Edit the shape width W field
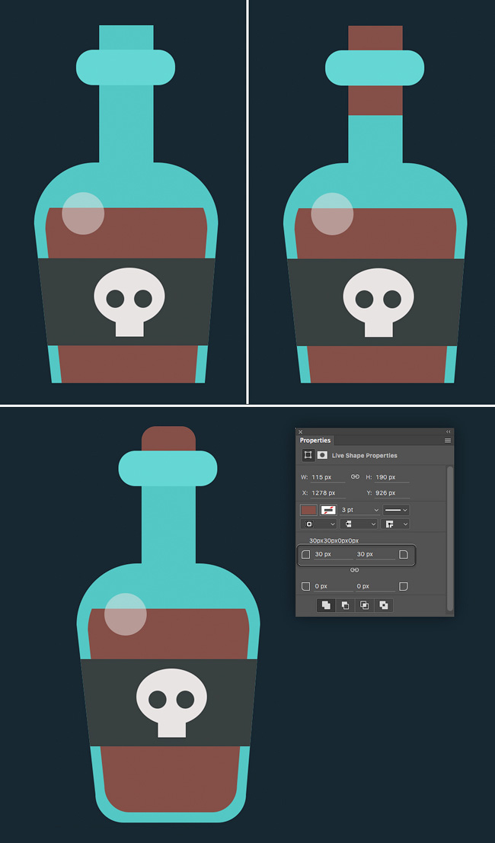The width and height of the screenshot is (495, 843). [x=327, y=477]
